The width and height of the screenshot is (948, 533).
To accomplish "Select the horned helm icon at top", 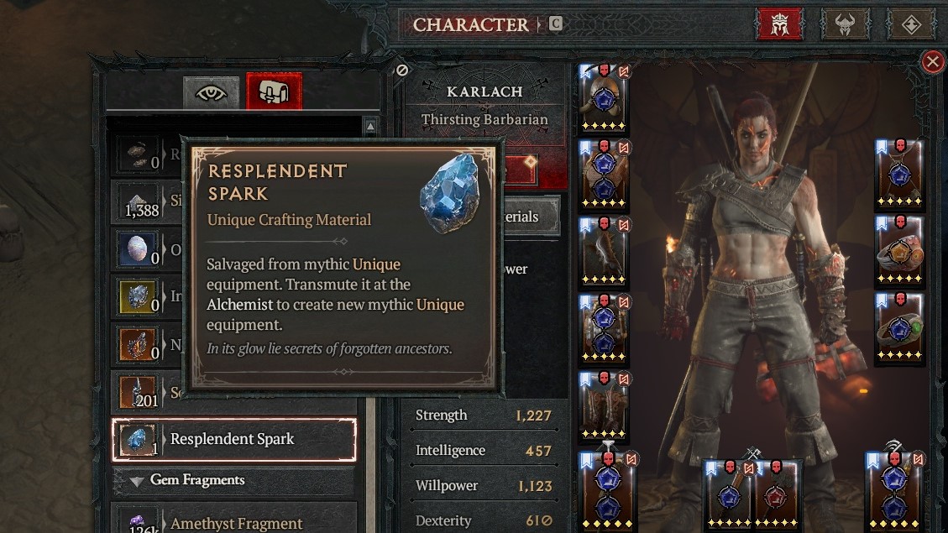I will tap(845, 25).
